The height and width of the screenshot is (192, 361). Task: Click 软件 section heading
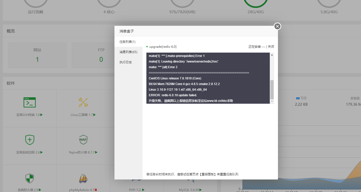[11, 83]
